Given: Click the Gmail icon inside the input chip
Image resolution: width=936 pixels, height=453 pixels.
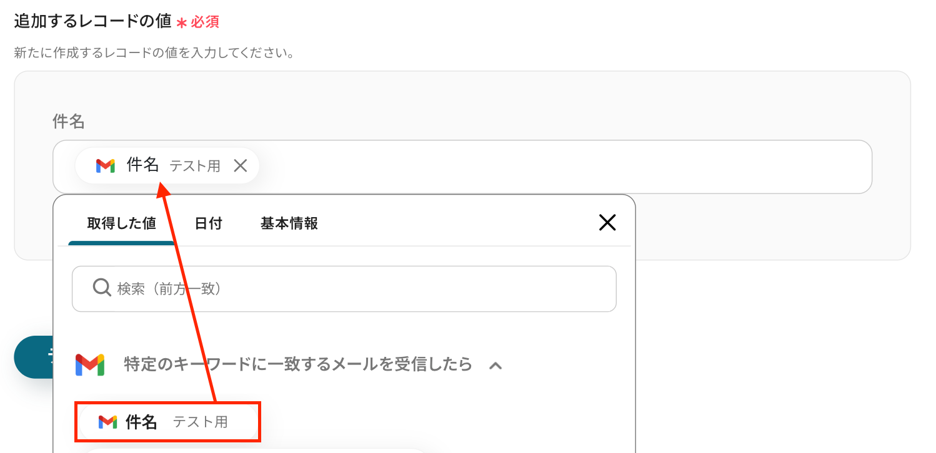Looking at the screenshot, I should (x=106, y=165).
